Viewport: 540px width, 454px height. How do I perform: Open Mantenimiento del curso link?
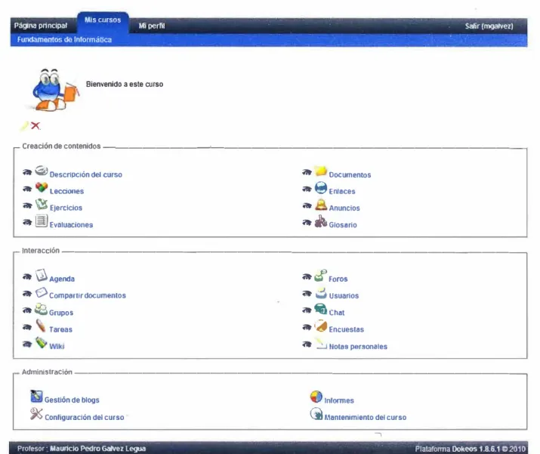[366, 418]
